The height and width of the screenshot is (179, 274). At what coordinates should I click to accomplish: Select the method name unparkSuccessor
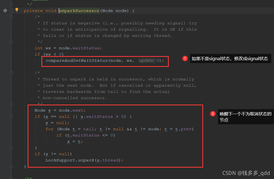pyautogui.click(x=79, y=11)
